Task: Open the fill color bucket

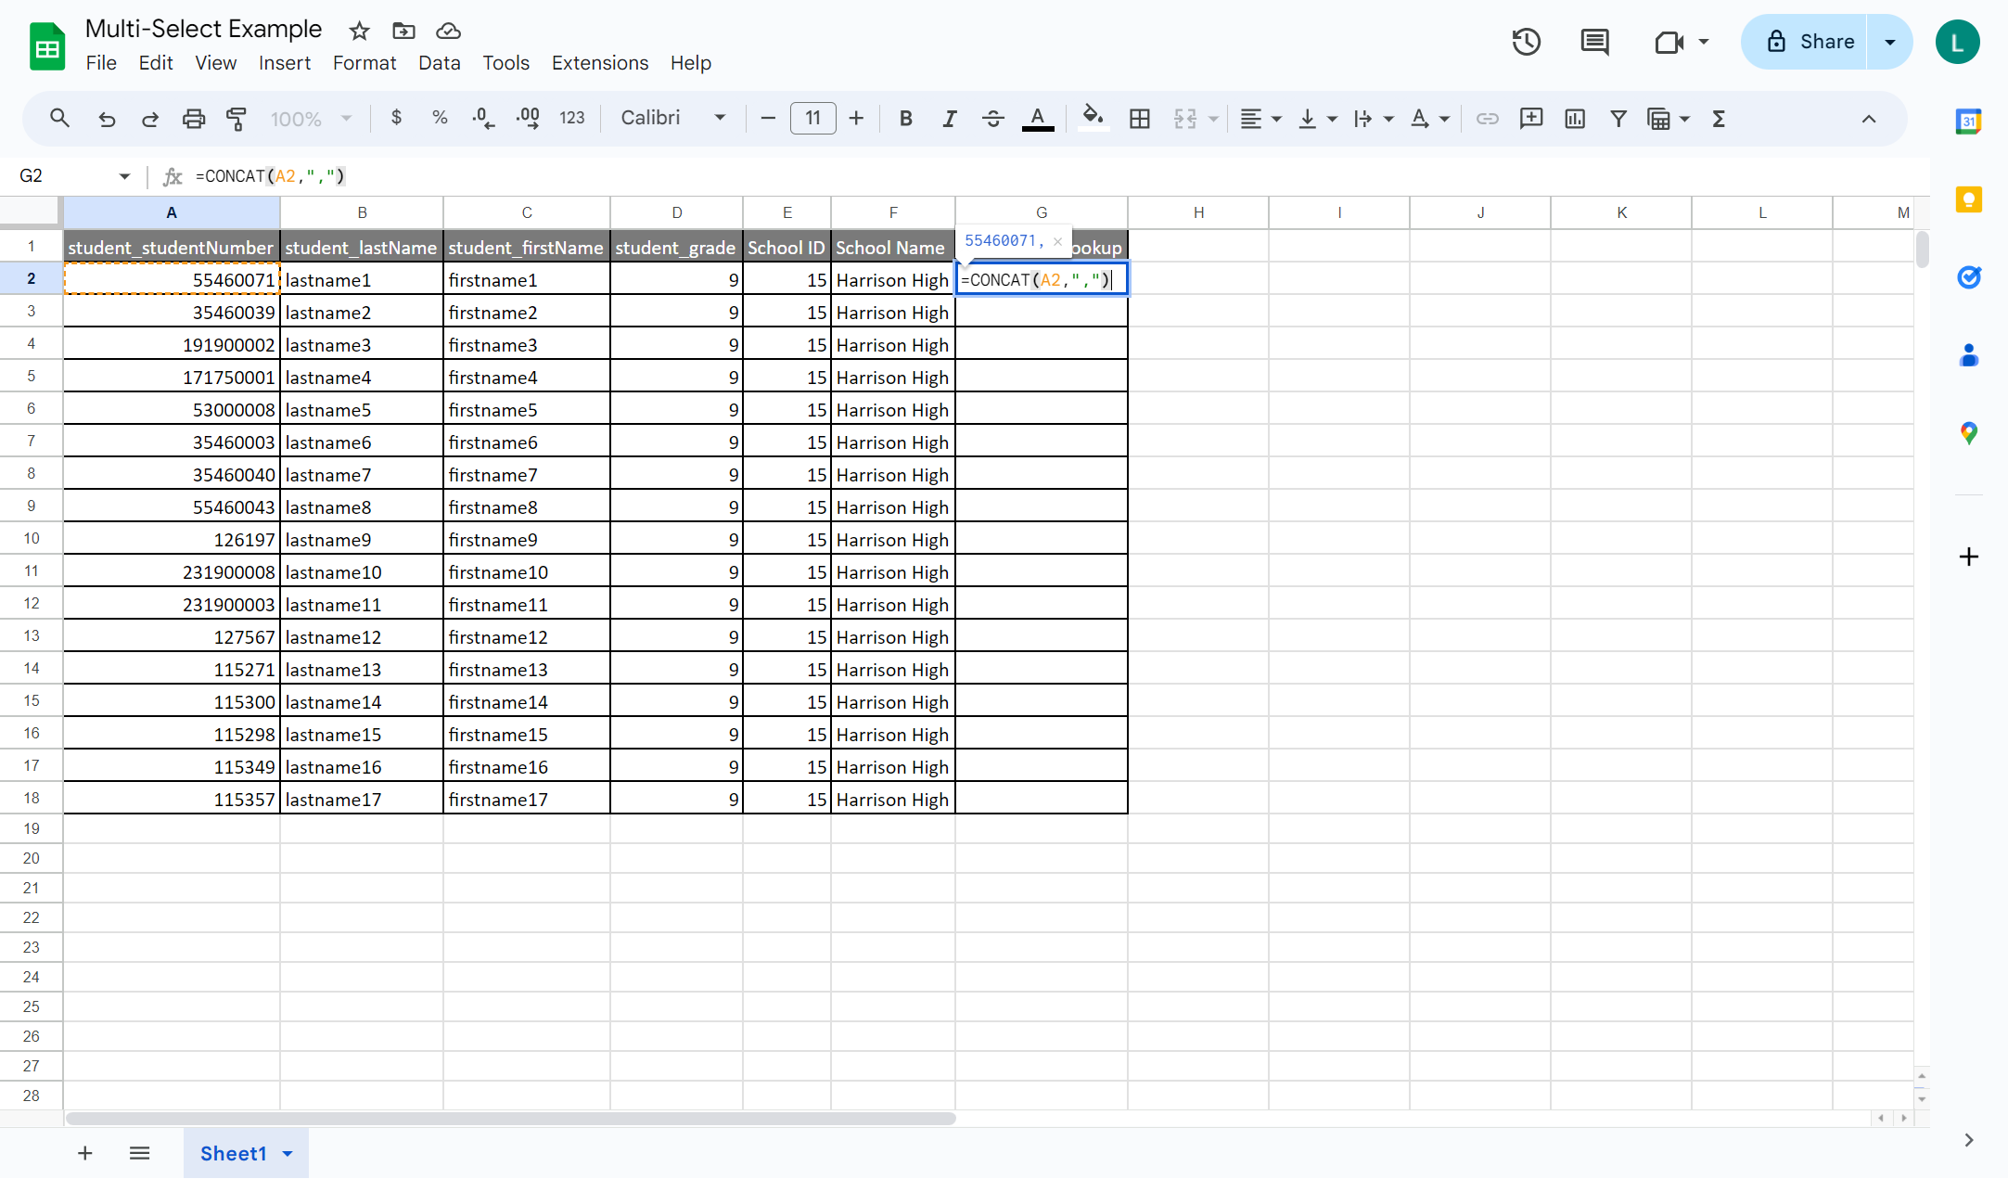Action: tap(1094, 119)
